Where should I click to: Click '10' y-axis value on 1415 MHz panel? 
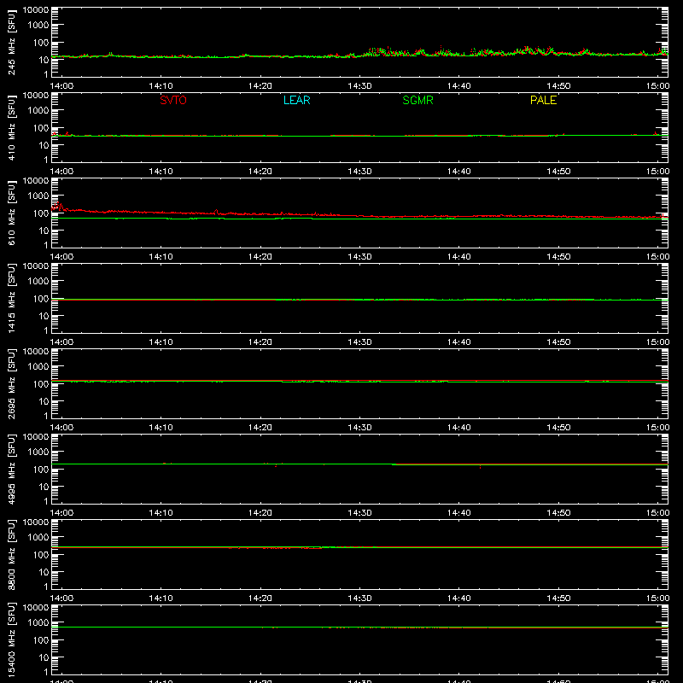[44, 316]
